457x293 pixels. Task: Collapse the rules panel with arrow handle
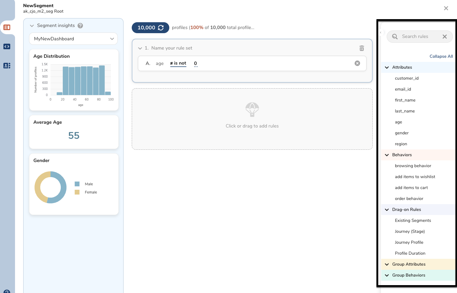[x=381, y=32]
